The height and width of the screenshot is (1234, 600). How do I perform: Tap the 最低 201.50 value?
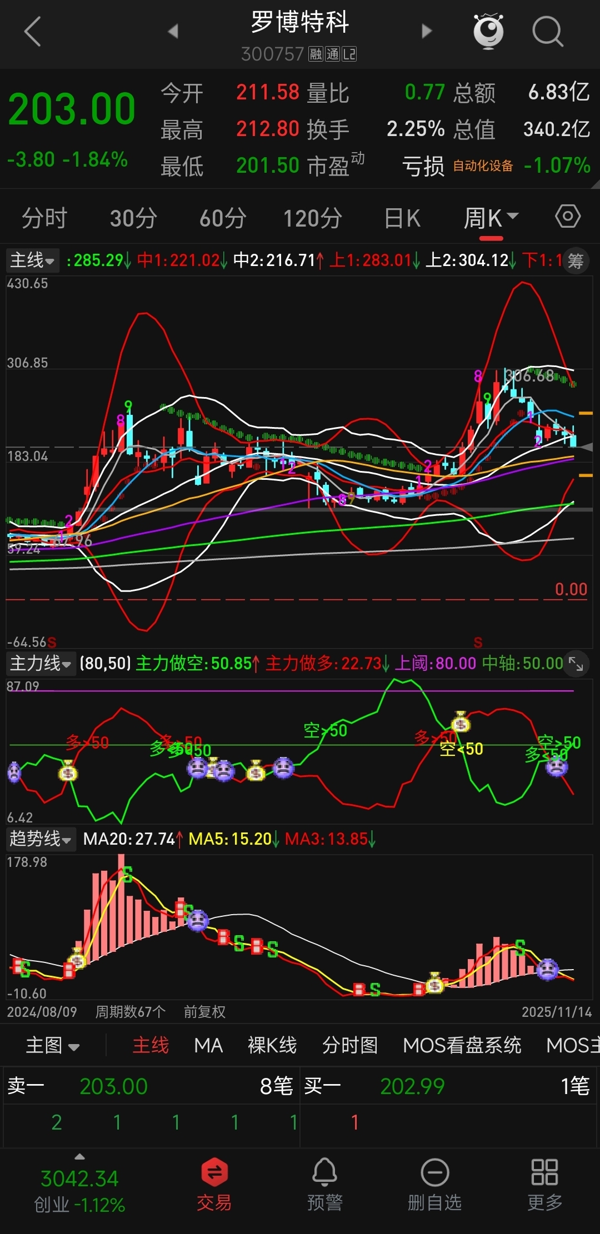tap(268, 165)
